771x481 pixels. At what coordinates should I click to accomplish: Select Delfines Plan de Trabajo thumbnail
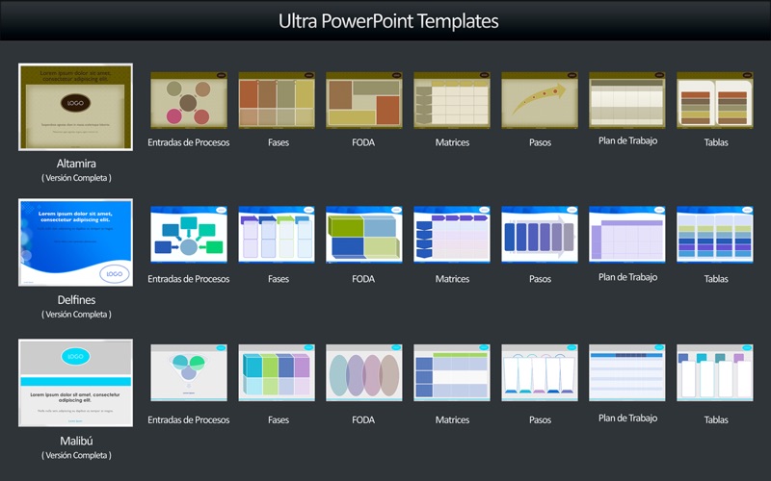click(x=627, y=235)
